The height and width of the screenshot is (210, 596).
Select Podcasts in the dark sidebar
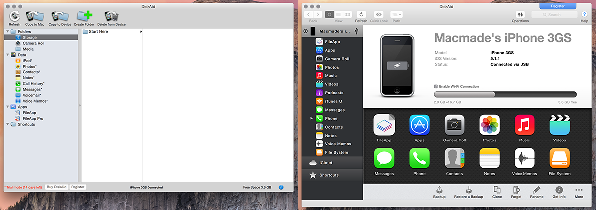334,93
